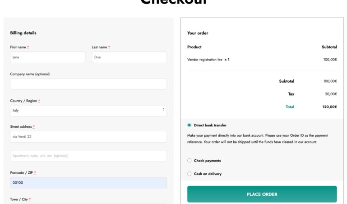Click the "First name" field label
Viewport: 347px width, 204px height.
point(18,47)
